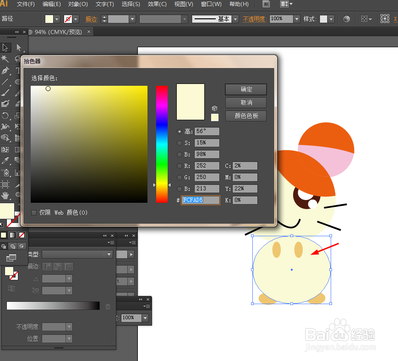Viewport: 398px width, 361px height.
Task: Click the Recolor Artwork wheel icon
Action: [x=346, y=19]
